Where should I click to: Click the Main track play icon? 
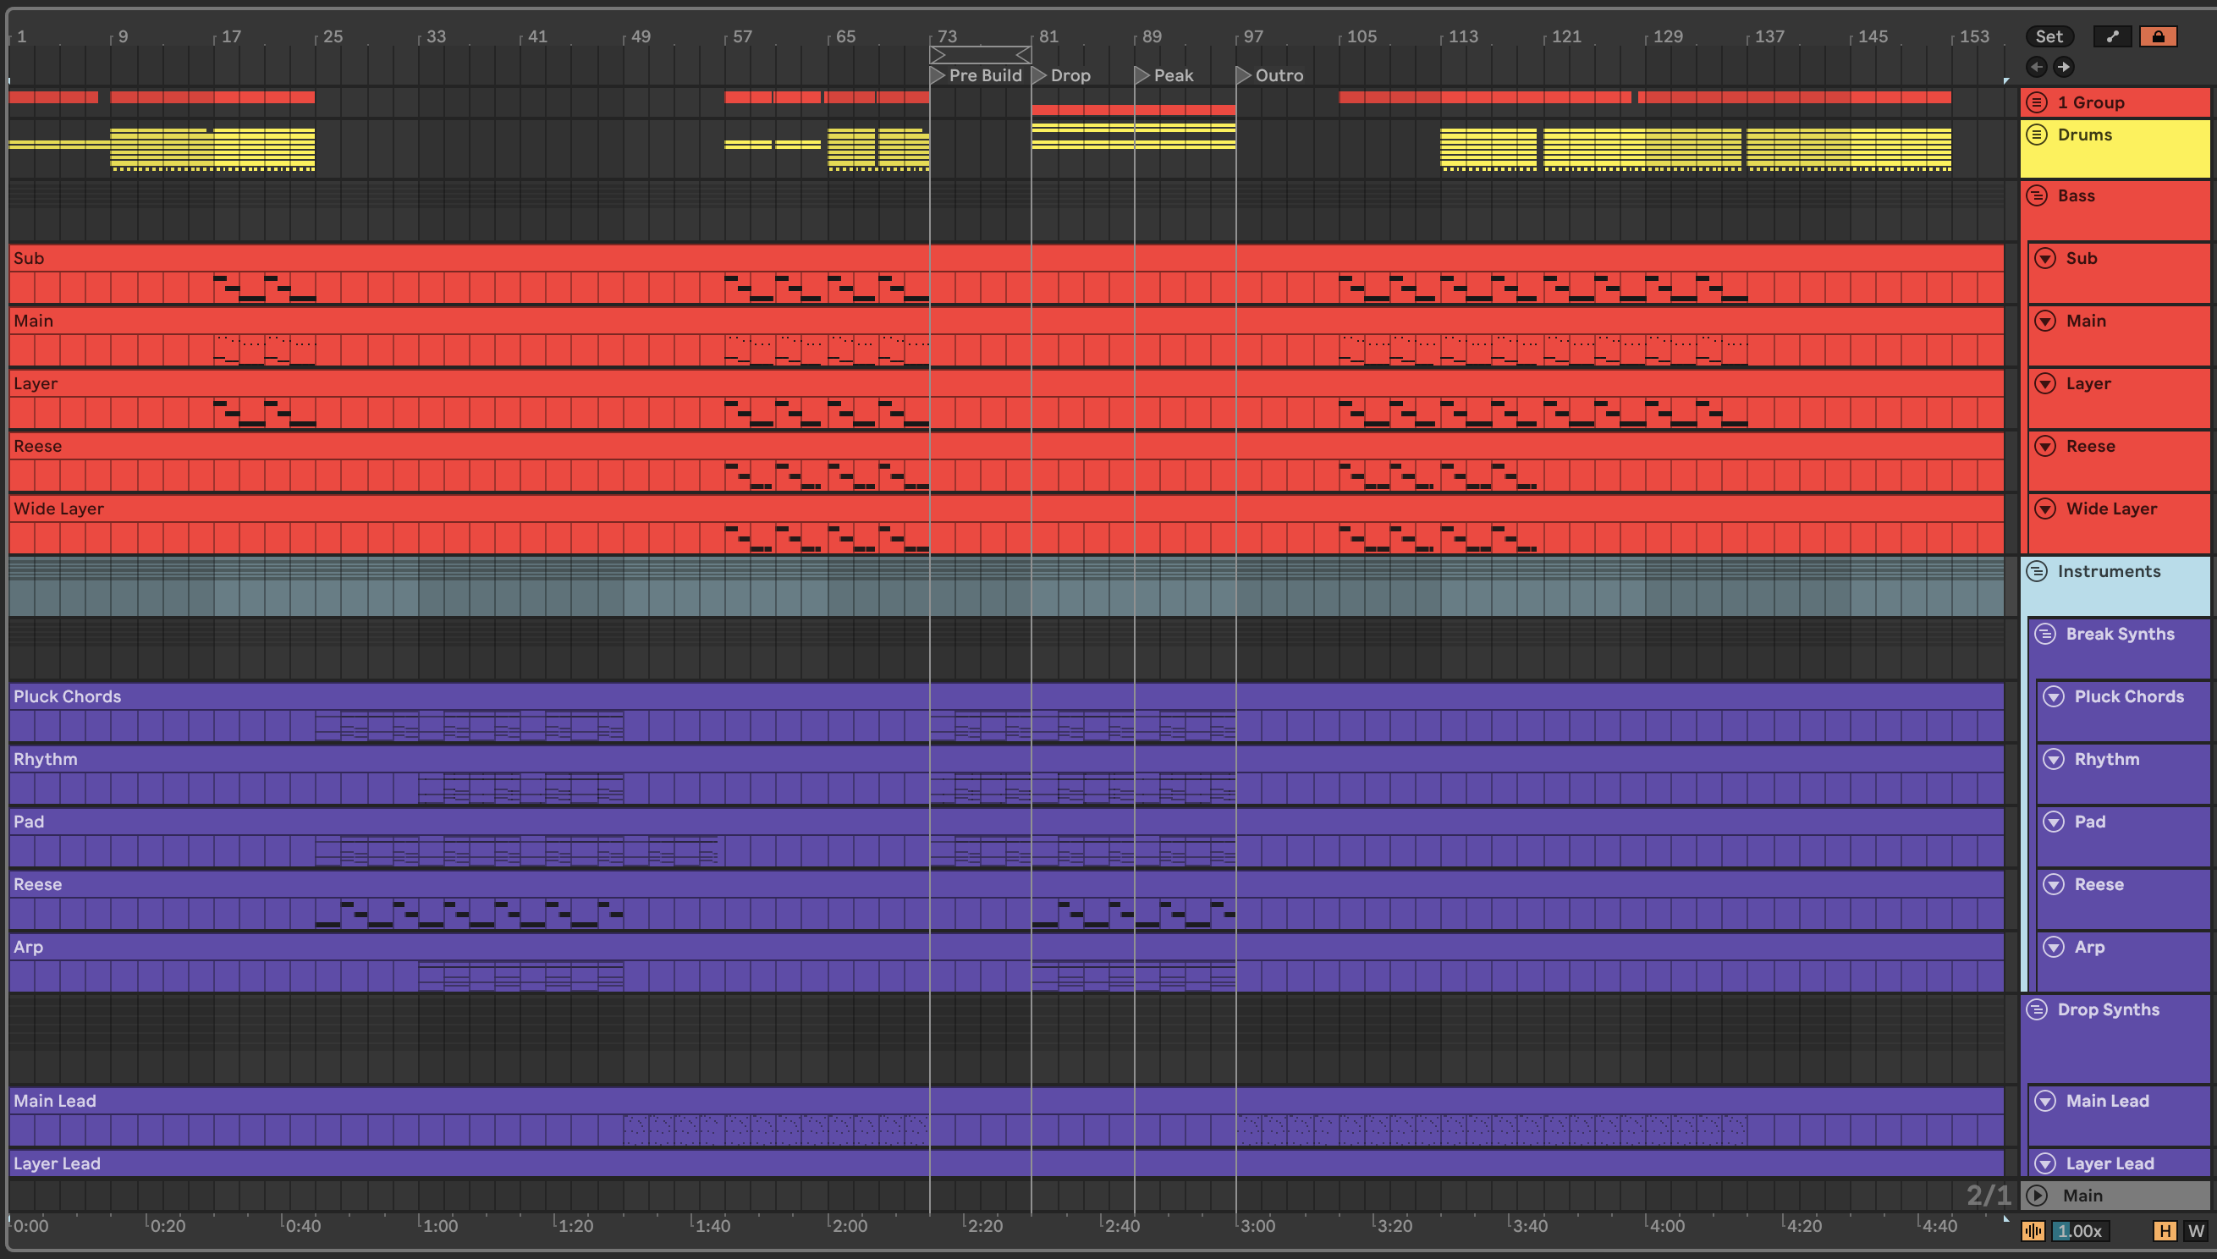point(2038,1195)
